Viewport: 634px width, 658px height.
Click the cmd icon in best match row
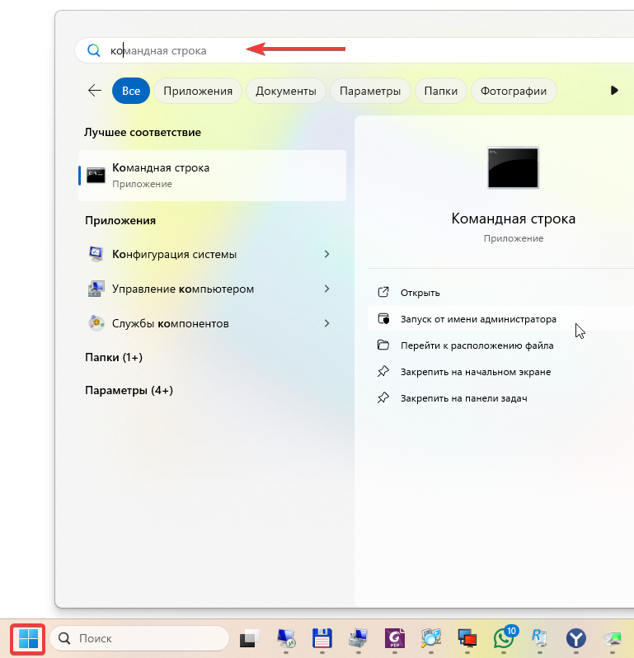tap(96, 176)
